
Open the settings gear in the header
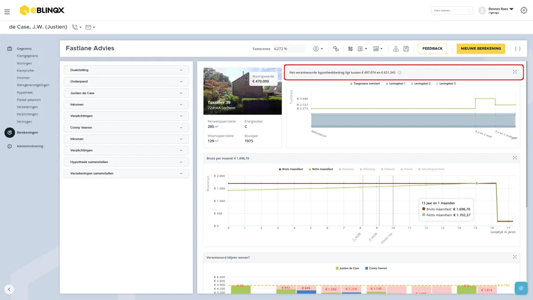524,10
